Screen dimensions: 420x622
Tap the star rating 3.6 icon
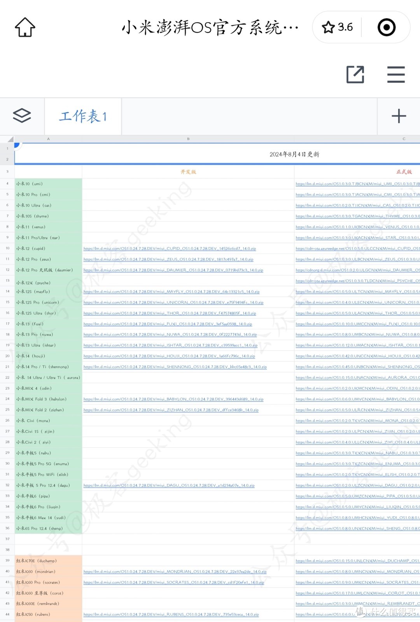(337, 27)
